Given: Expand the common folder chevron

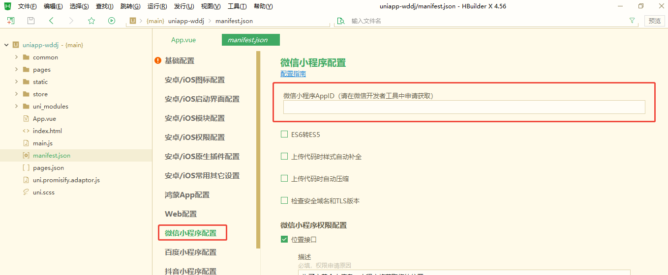Looking at the screenshot, I should pyautogui.click(x=16, y=57).
